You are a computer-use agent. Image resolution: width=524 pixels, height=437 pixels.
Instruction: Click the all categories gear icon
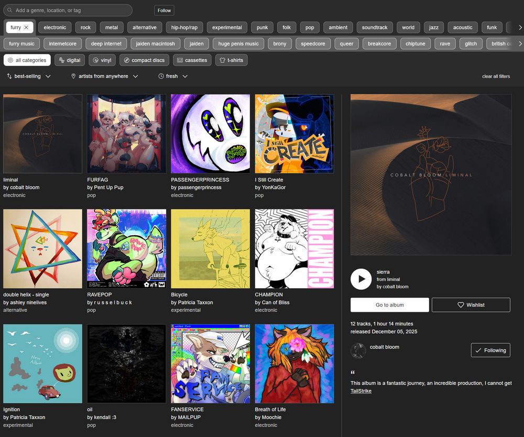tap(10, 60)
